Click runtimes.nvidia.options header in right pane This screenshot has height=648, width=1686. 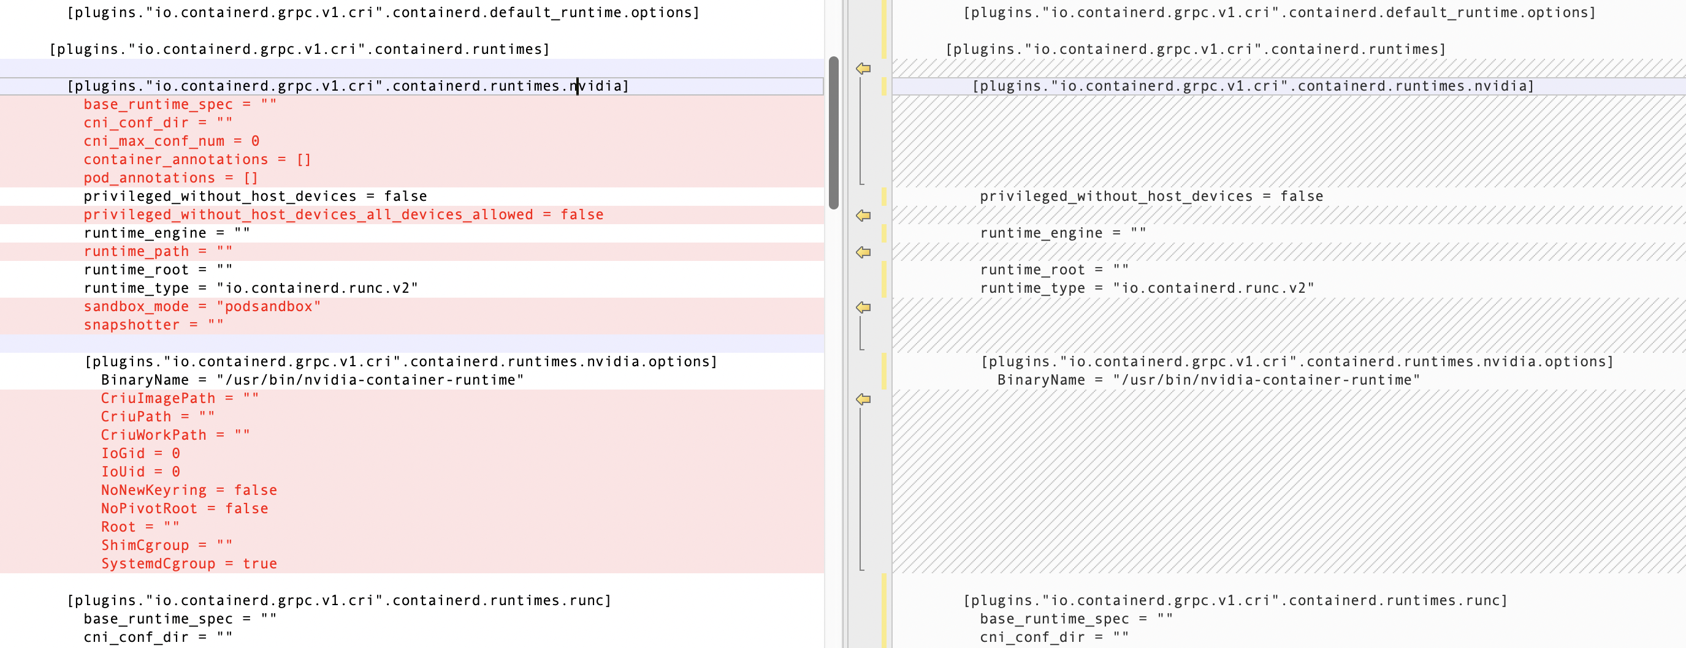(1297, 361)
